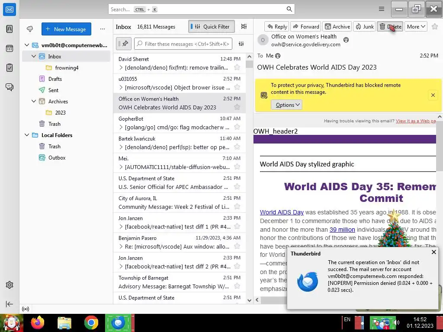Launch Firefox from the taskbar
This screenshot has height=332, width=443.
[x=38, y=322]
